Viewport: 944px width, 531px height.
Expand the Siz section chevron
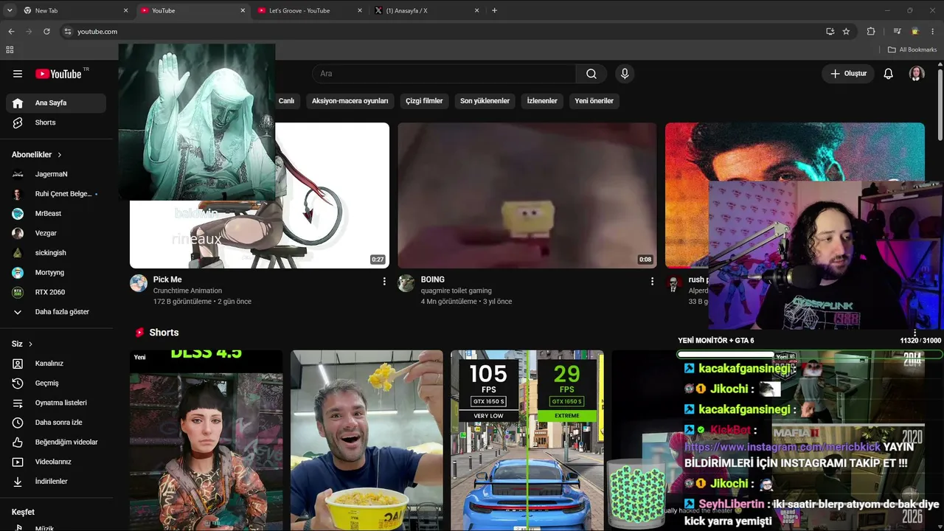point(30,344)
